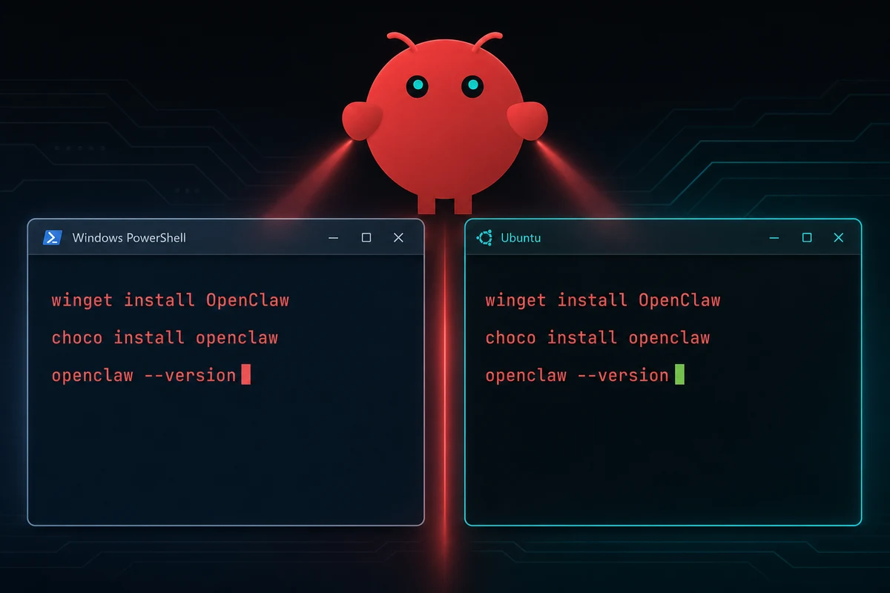
Task: Click 'openclaw --version' in the Ubuntu window
Action: coord(577,375)
